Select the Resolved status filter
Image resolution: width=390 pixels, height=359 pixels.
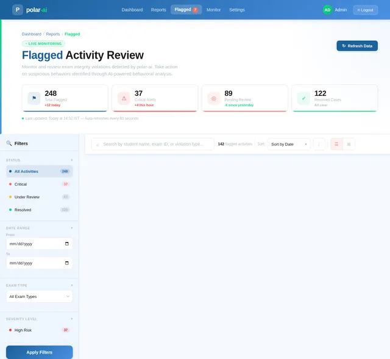39,210
